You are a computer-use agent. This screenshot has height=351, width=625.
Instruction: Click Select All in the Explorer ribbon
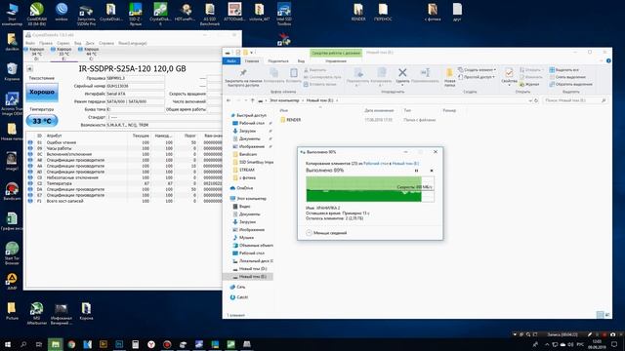564,70
